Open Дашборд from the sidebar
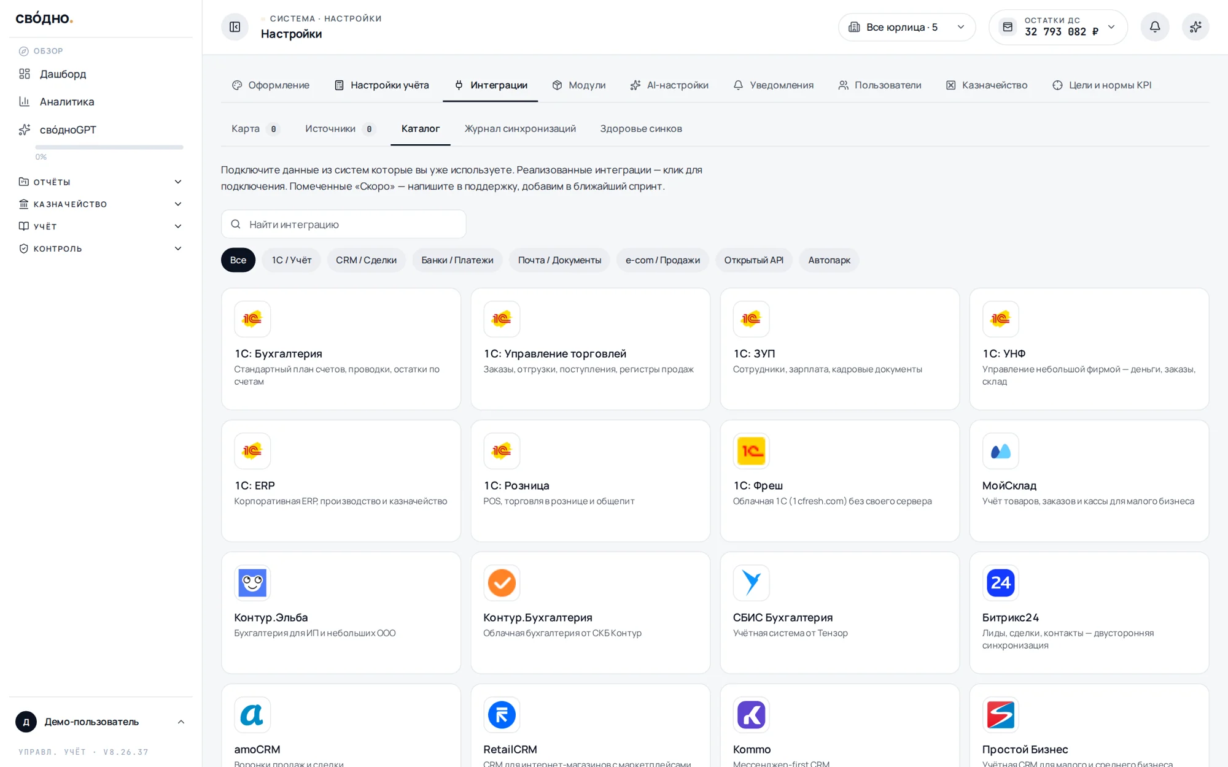This screenshot has height=767, width=1228. [x=101, y=74]
